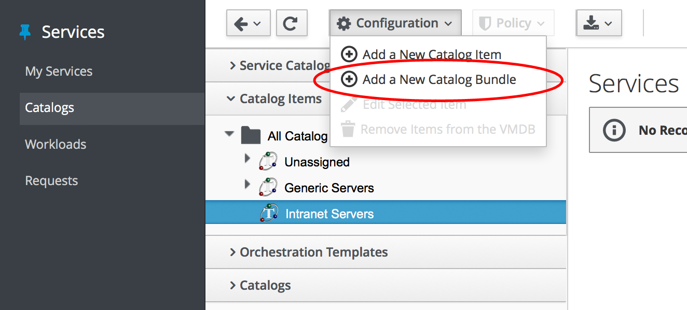Open the download dropdown button
687x310 pixels.
point(598,23)
